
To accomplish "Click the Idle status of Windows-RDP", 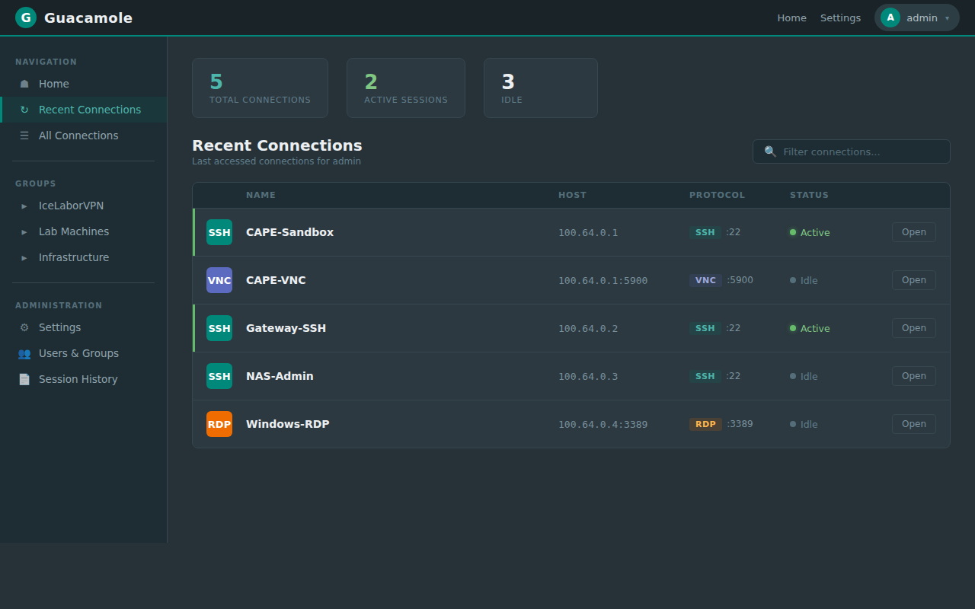I will point(804,424).
